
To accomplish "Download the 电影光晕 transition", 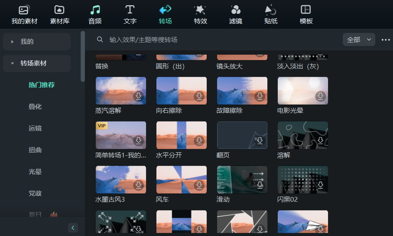I will [x=320, y=96].
